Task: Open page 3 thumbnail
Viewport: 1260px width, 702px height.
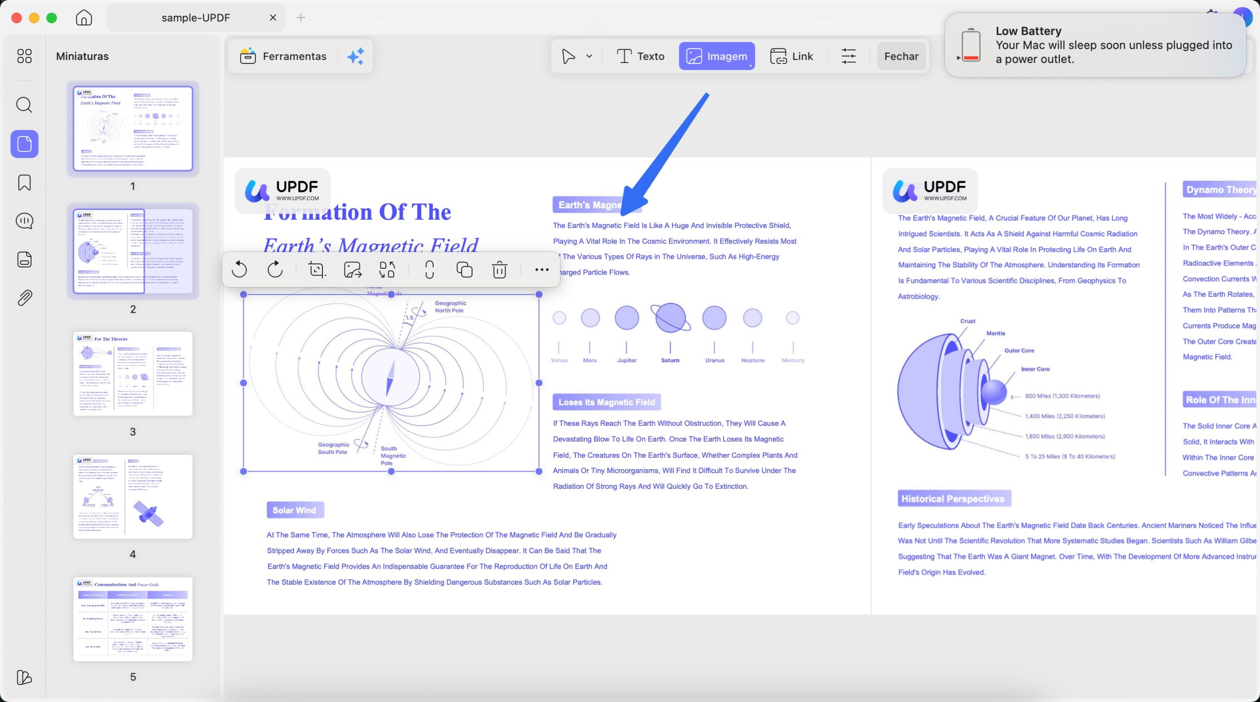Action: tap(133, 374)
